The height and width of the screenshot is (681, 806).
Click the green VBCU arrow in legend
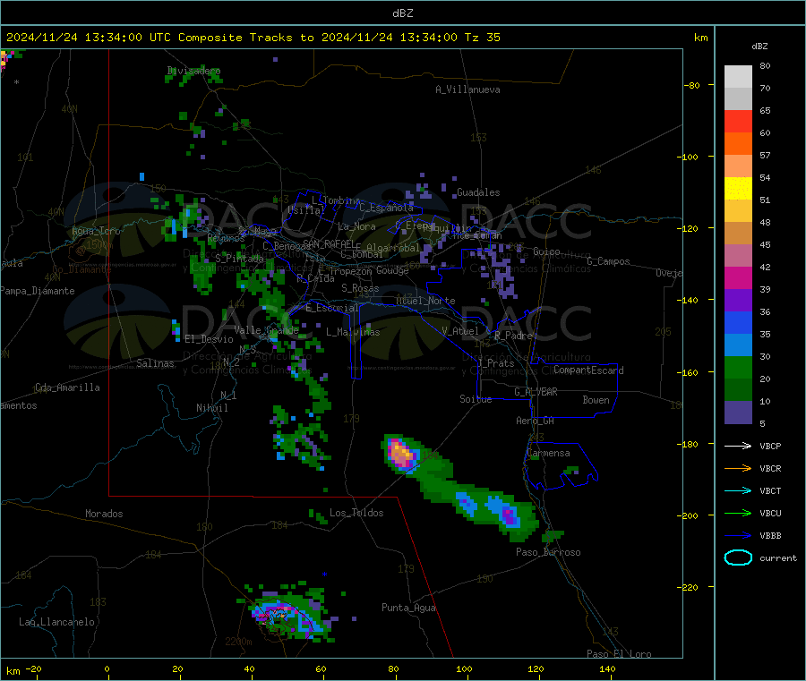[x=738, y=513]
